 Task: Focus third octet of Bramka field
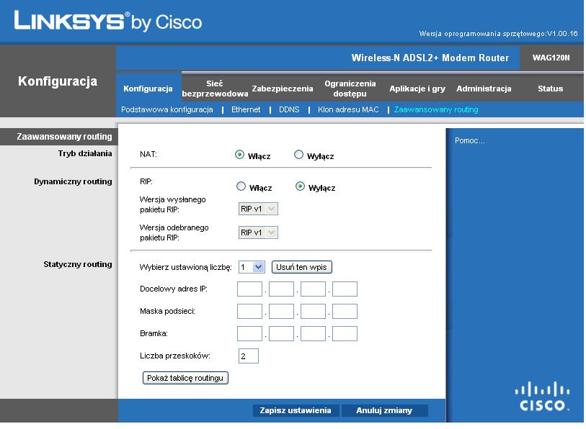point(313,334)
